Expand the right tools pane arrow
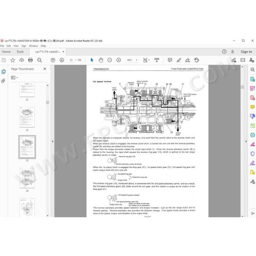The height and width of the screenshot is (256, 256). (x=246, y=142)
